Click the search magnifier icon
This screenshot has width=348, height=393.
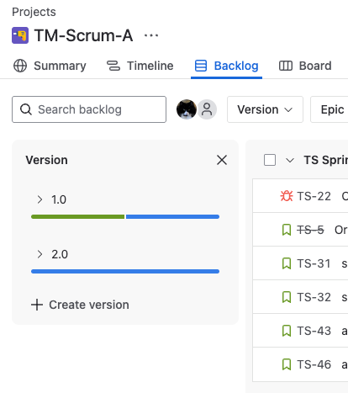(x=26, y=109)
